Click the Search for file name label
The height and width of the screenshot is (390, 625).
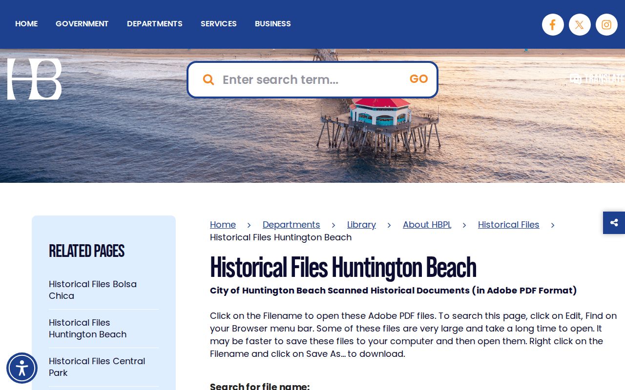pos(260,386)
